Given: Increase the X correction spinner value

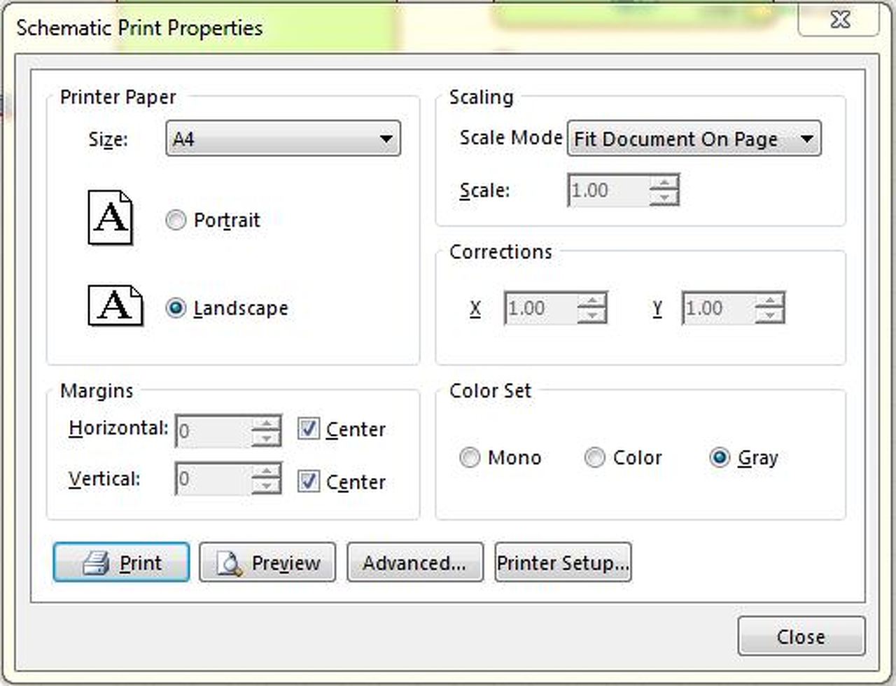Looking at the screenshot, I should [x=593, y=301].
